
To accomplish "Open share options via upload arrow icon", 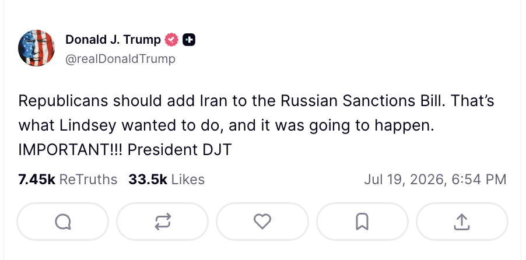I will [x=462, y=222].
